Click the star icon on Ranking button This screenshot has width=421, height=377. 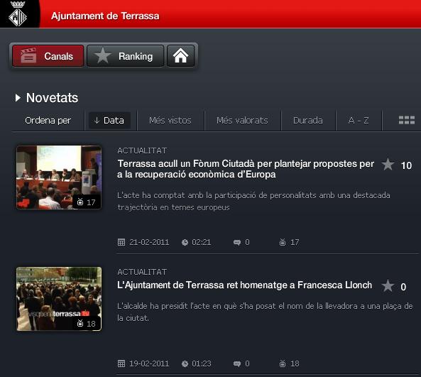102,55
